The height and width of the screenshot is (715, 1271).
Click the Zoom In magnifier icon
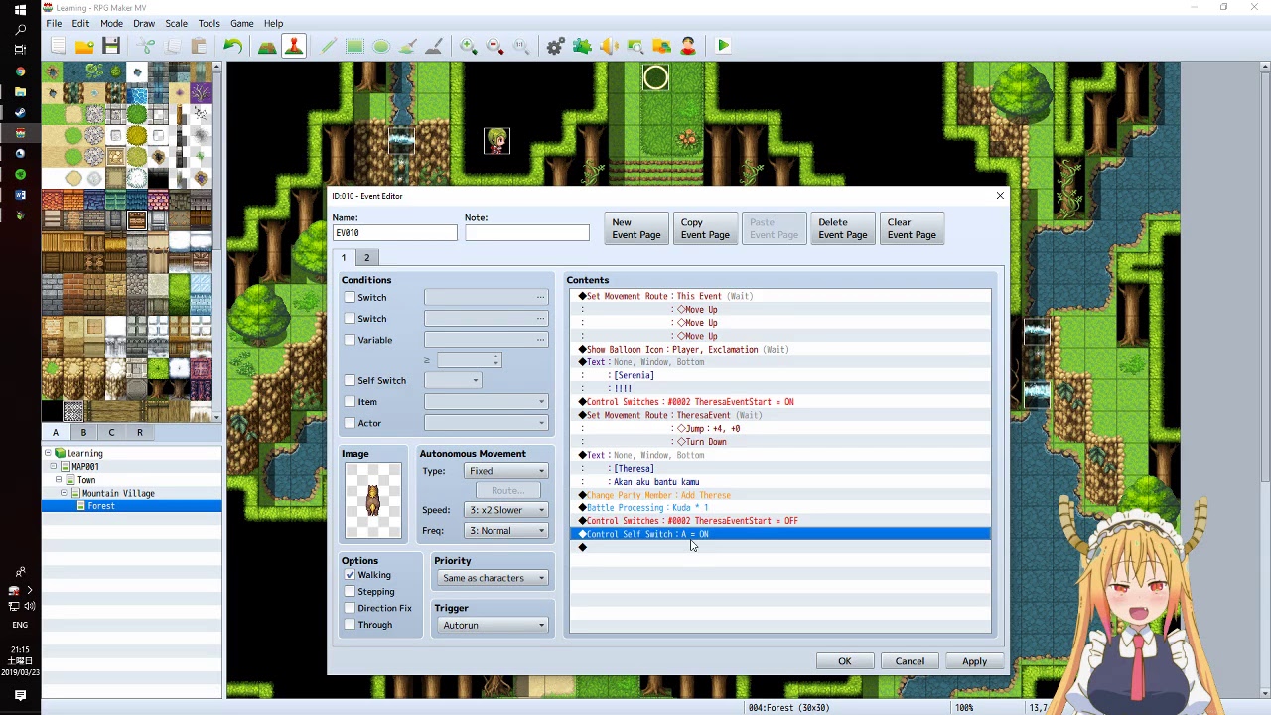pos(469,46)
